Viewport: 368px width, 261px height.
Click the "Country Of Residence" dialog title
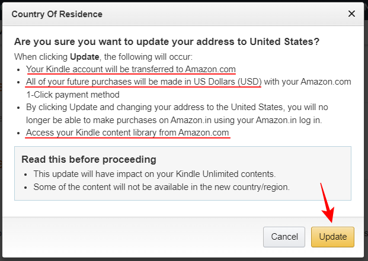(x=57, y=14)
